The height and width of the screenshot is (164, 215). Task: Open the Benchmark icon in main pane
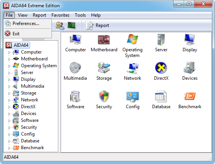190,96
